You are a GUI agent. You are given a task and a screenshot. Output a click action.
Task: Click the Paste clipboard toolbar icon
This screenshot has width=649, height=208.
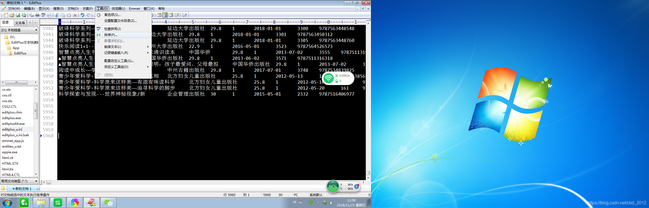[69, 15]
